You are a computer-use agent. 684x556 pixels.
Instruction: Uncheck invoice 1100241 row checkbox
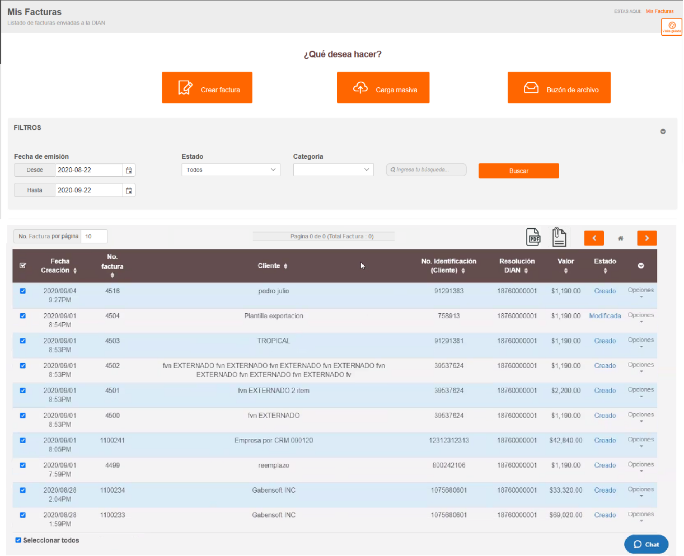click(x=23, y=440)
